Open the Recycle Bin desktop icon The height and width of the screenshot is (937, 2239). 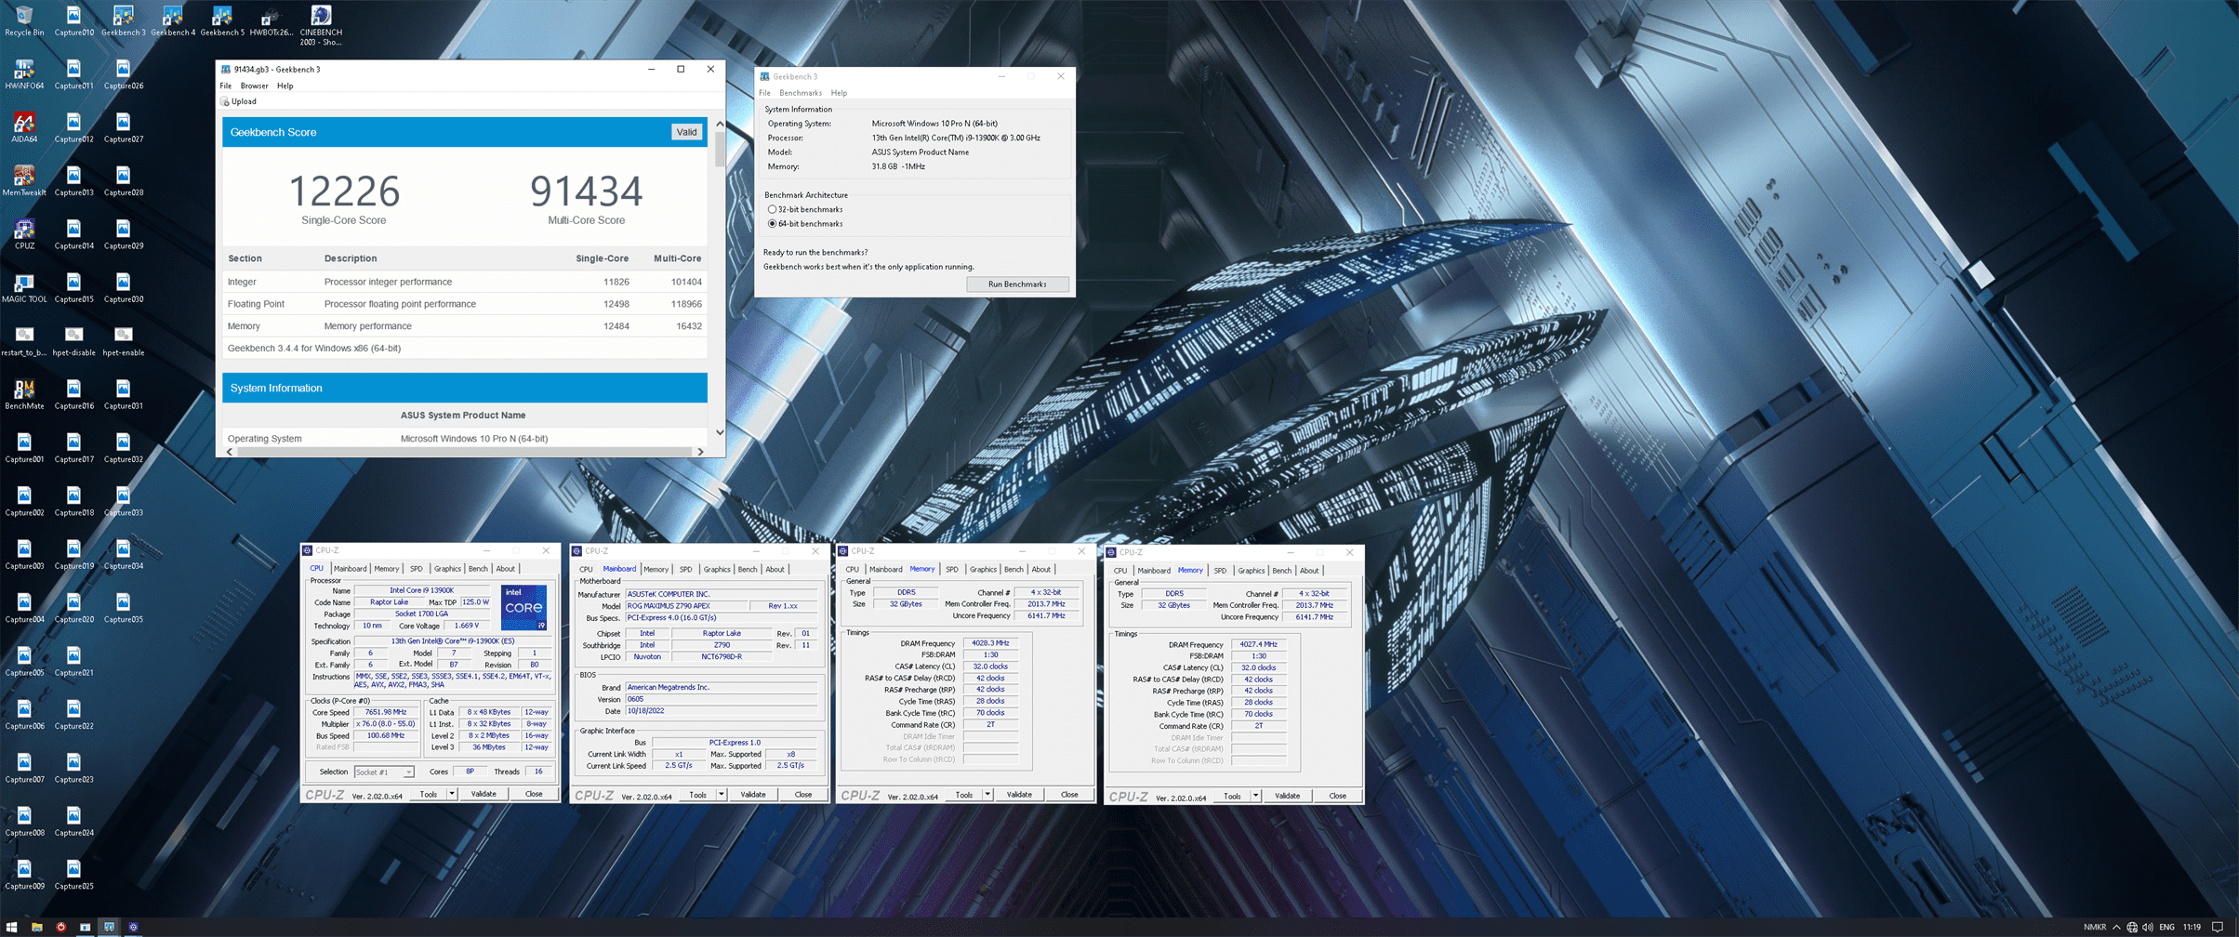coord(24,20)
